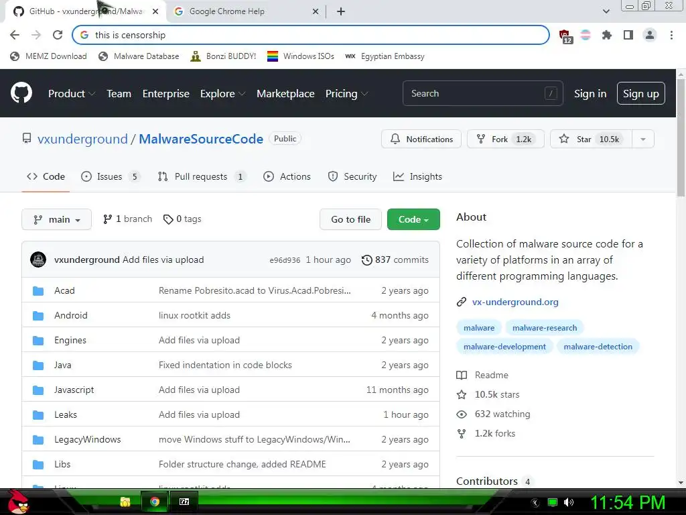Open a new tab with plus button

pos(341,11)
